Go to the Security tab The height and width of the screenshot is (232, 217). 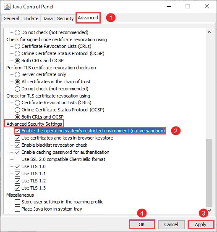[x=65, y=18]
